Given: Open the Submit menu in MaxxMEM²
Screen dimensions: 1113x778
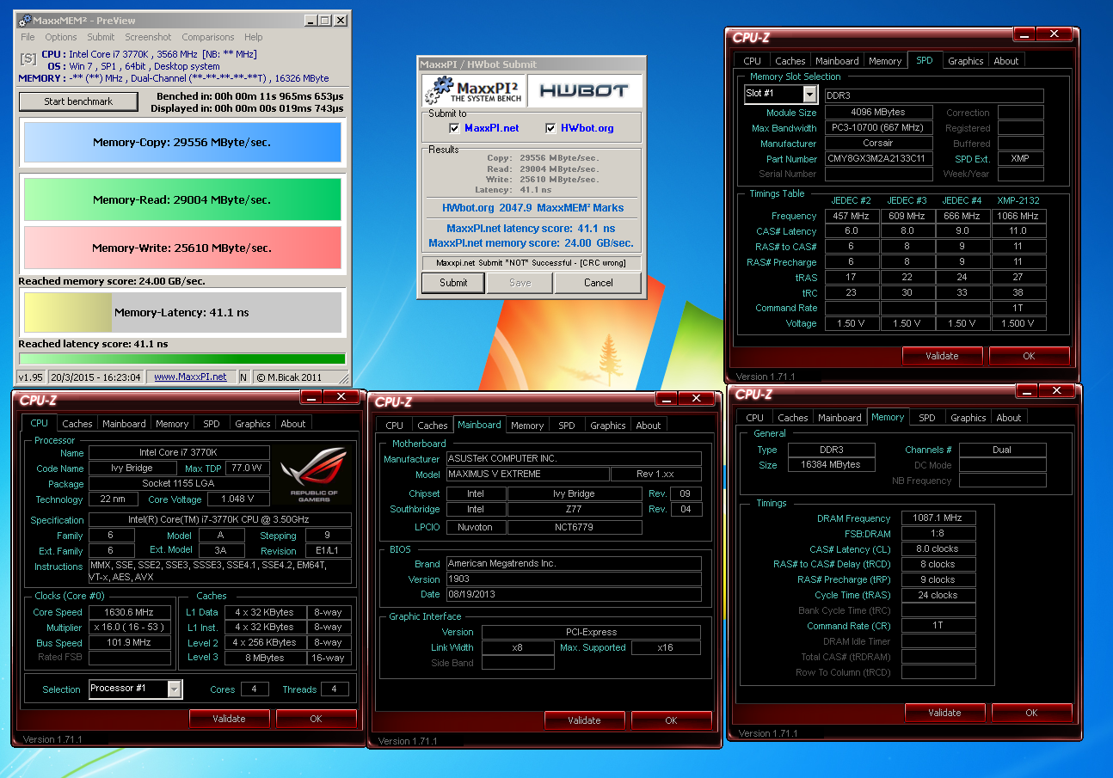Looking at the screenshot, I should (101, 37).
